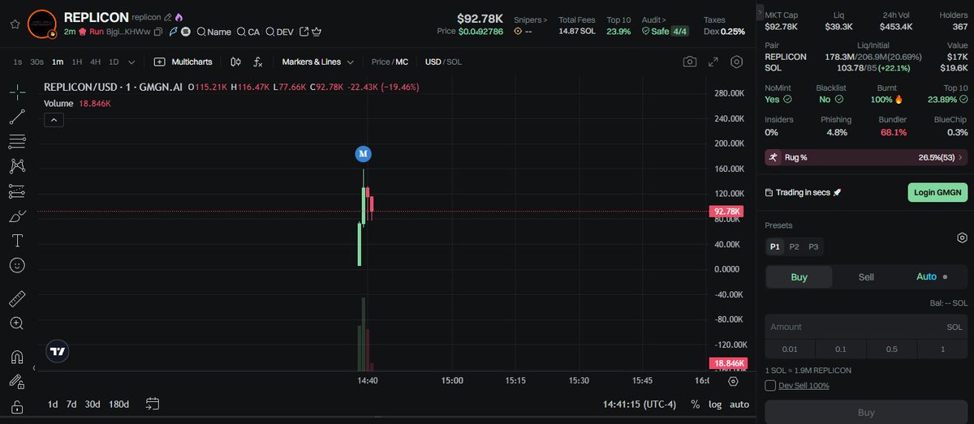Toggle log scale on chart
The image size is (974, 424).
[x=714, y=404]
